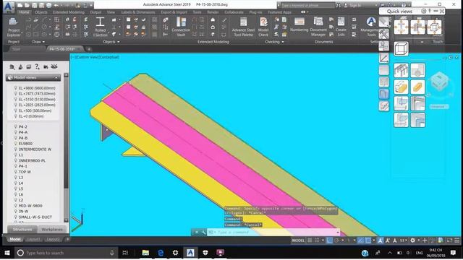Switch to the Layout1 tab
Image resolution: width=463 pixels, height=260 pixels.
click(x=33, y=239)
